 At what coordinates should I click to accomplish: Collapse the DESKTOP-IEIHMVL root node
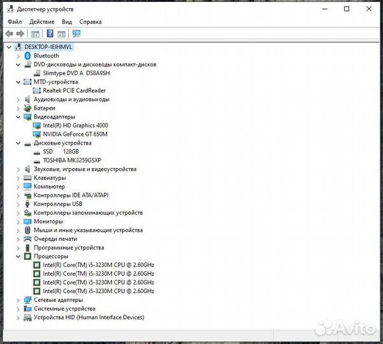point(9,47)
